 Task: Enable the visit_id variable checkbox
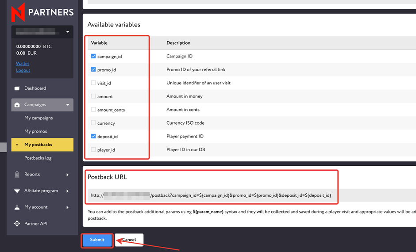[93, 83]
